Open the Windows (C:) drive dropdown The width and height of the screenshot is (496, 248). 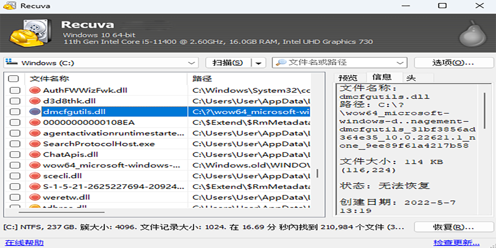[101, 63]
